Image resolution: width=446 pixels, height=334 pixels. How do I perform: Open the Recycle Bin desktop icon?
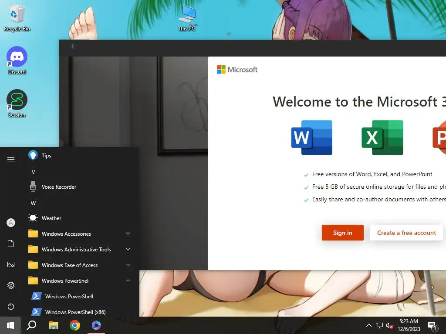17,17
